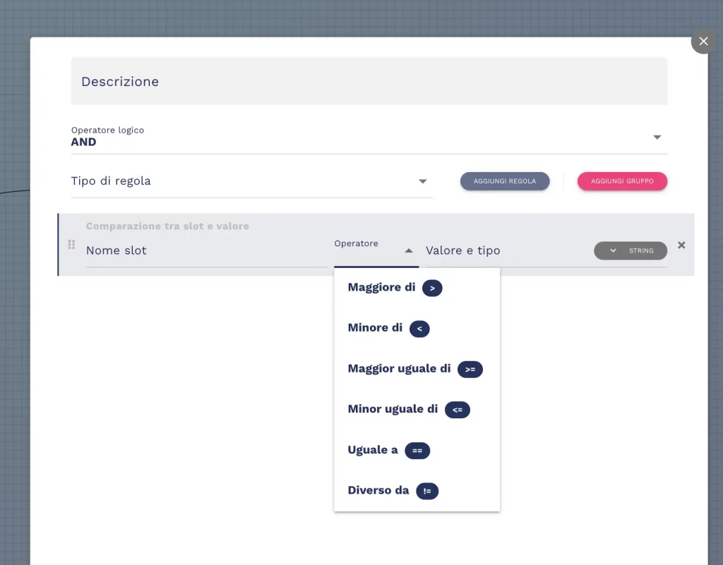723x565 pixels.
Task: Click the Valore e tipo field
Action: (507, 251)
